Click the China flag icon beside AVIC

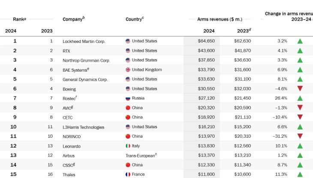coord(128,108)
